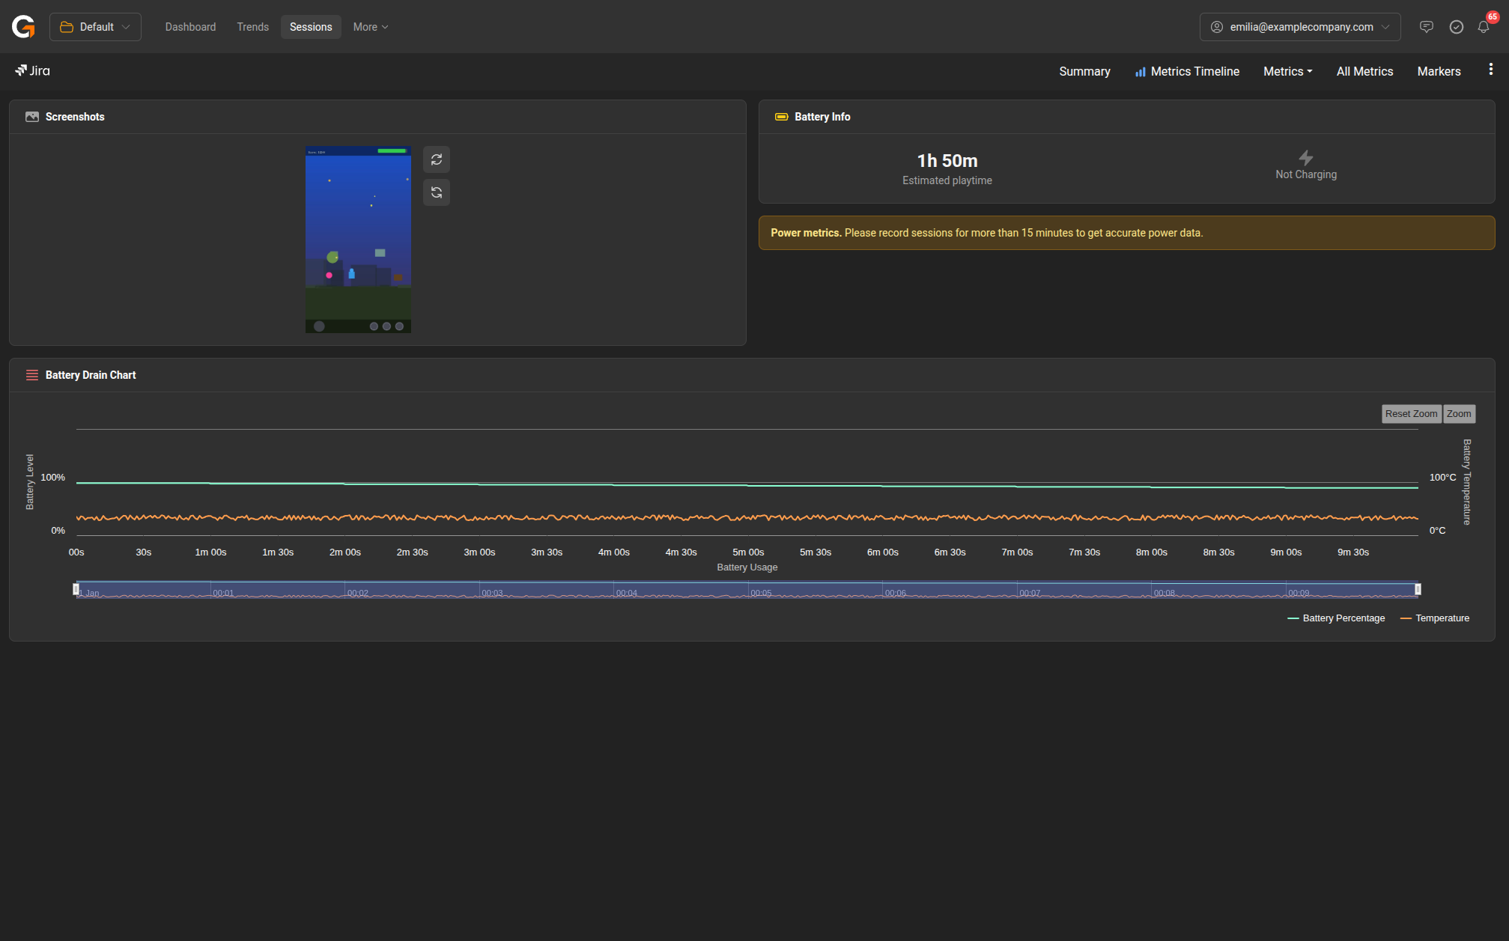Switch to the Trends tab
The image size is (1509, 941).
[252, 27]
